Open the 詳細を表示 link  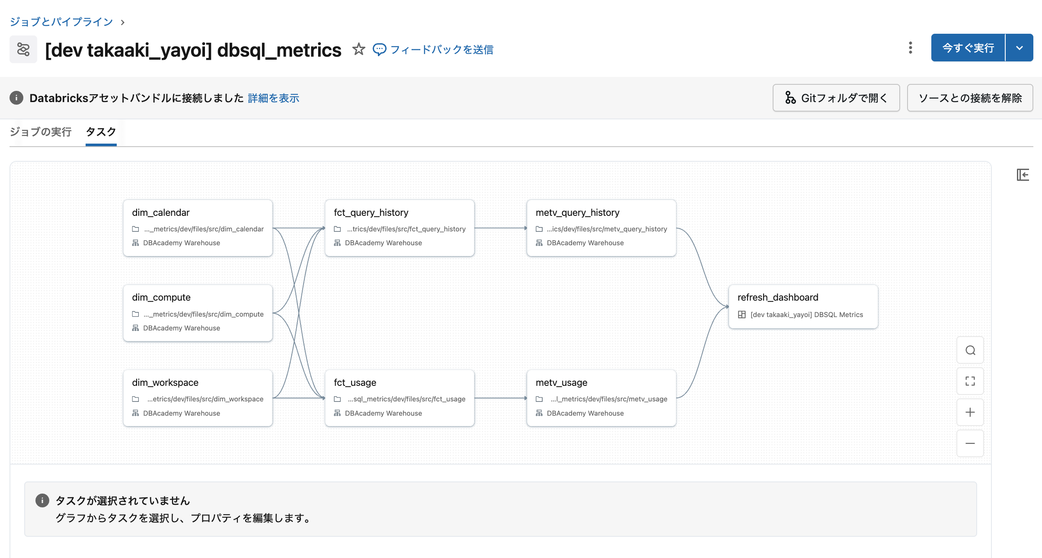[273, 98]
